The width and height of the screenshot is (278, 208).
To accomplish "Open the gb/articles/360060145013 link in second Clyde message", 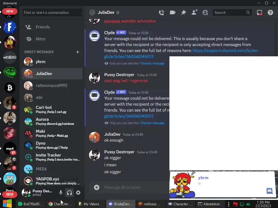I will click(129, 116).
